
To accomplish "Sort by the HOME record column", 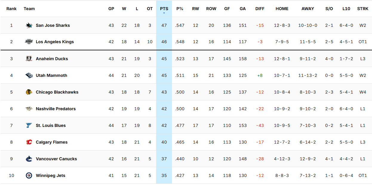I will click(x=282, y=9).
